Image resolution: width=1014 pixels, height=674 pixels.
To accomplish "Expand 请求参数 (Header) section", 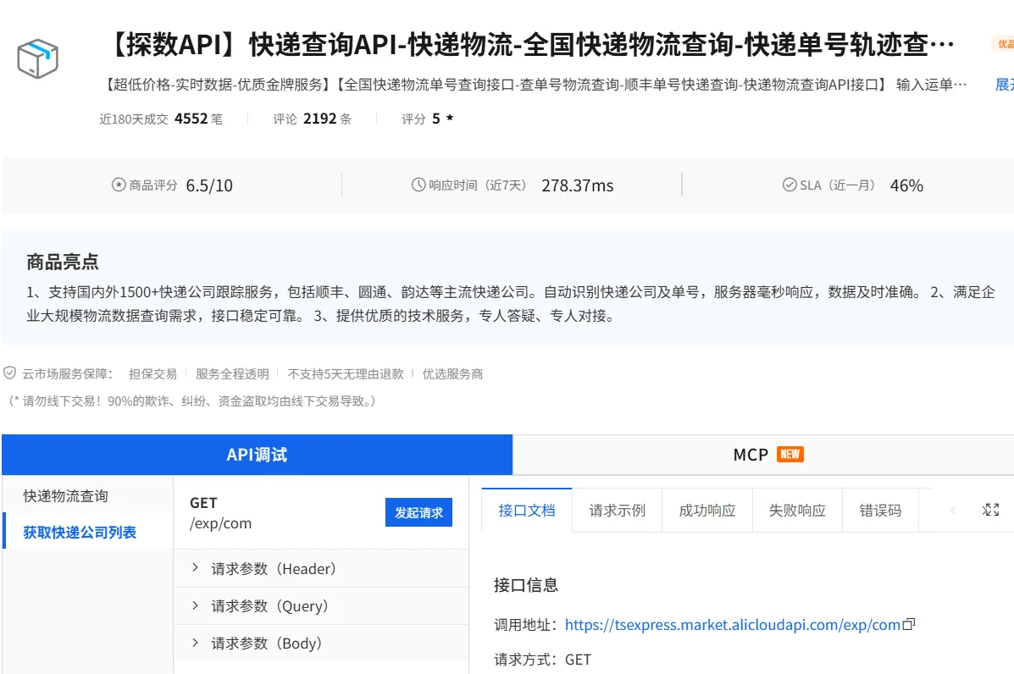I will click(321, 569).
